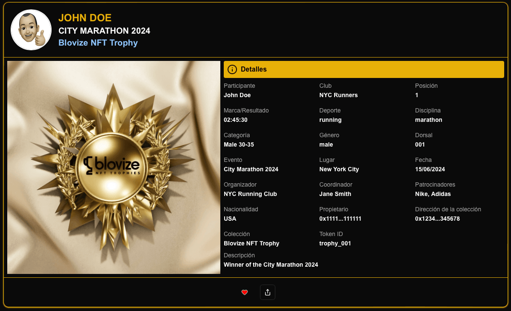Viewport: 511px width, 311px height.
Task: Open the Blovize NFT Trophy collection link
Action: (x=98, y=43)
